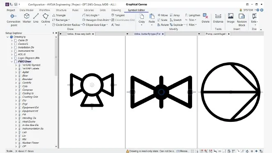The width and height of the screenshot is (272, 153).
Task: Pick the Outline tool
Action: pos(45,18)
